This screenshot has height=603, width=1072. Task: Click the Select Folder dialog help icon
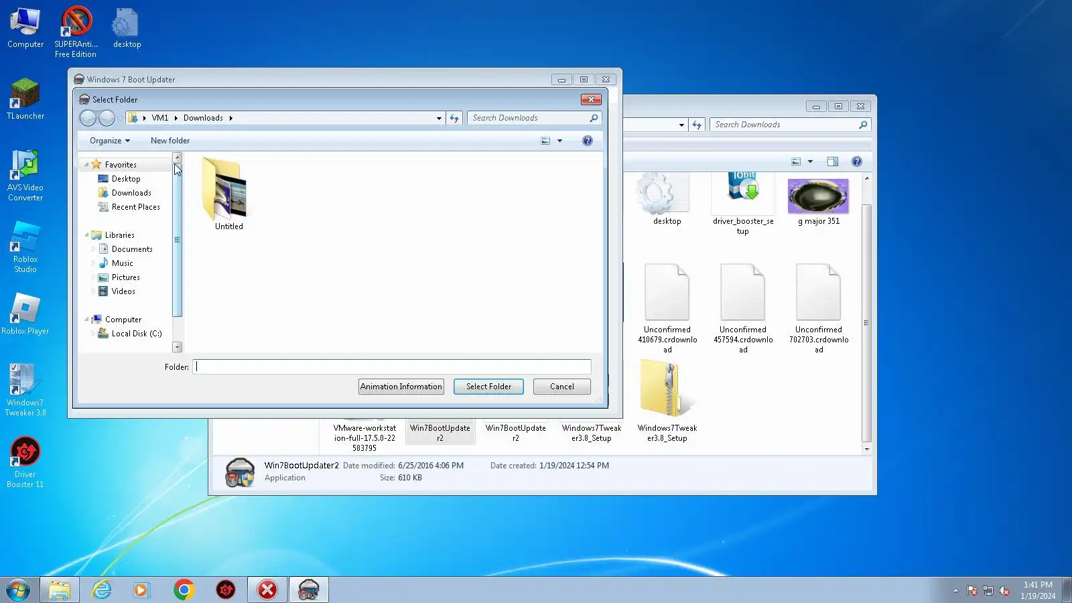pos(588,141)
